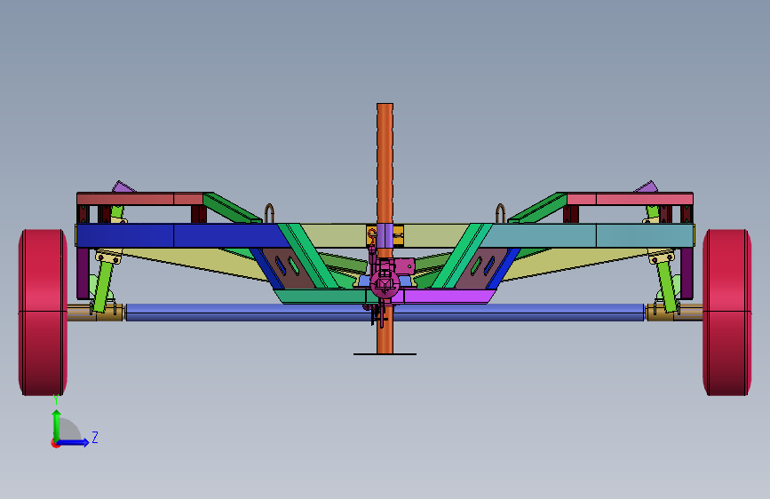Select the magenta circular hub at center
770x499 pixels.
(385, 284)
